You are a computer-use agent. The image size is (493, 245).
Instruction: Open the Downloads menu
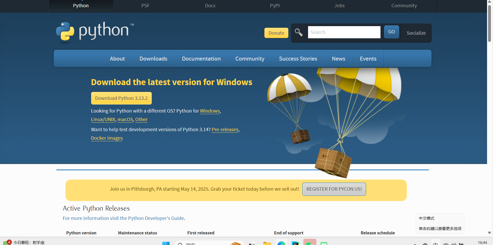point(153,59)
